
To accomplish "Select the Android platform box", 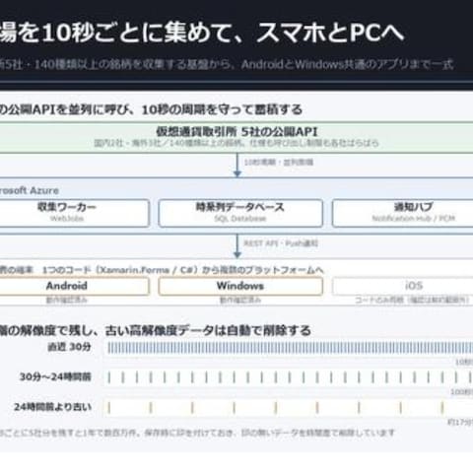I will [75, 286].
